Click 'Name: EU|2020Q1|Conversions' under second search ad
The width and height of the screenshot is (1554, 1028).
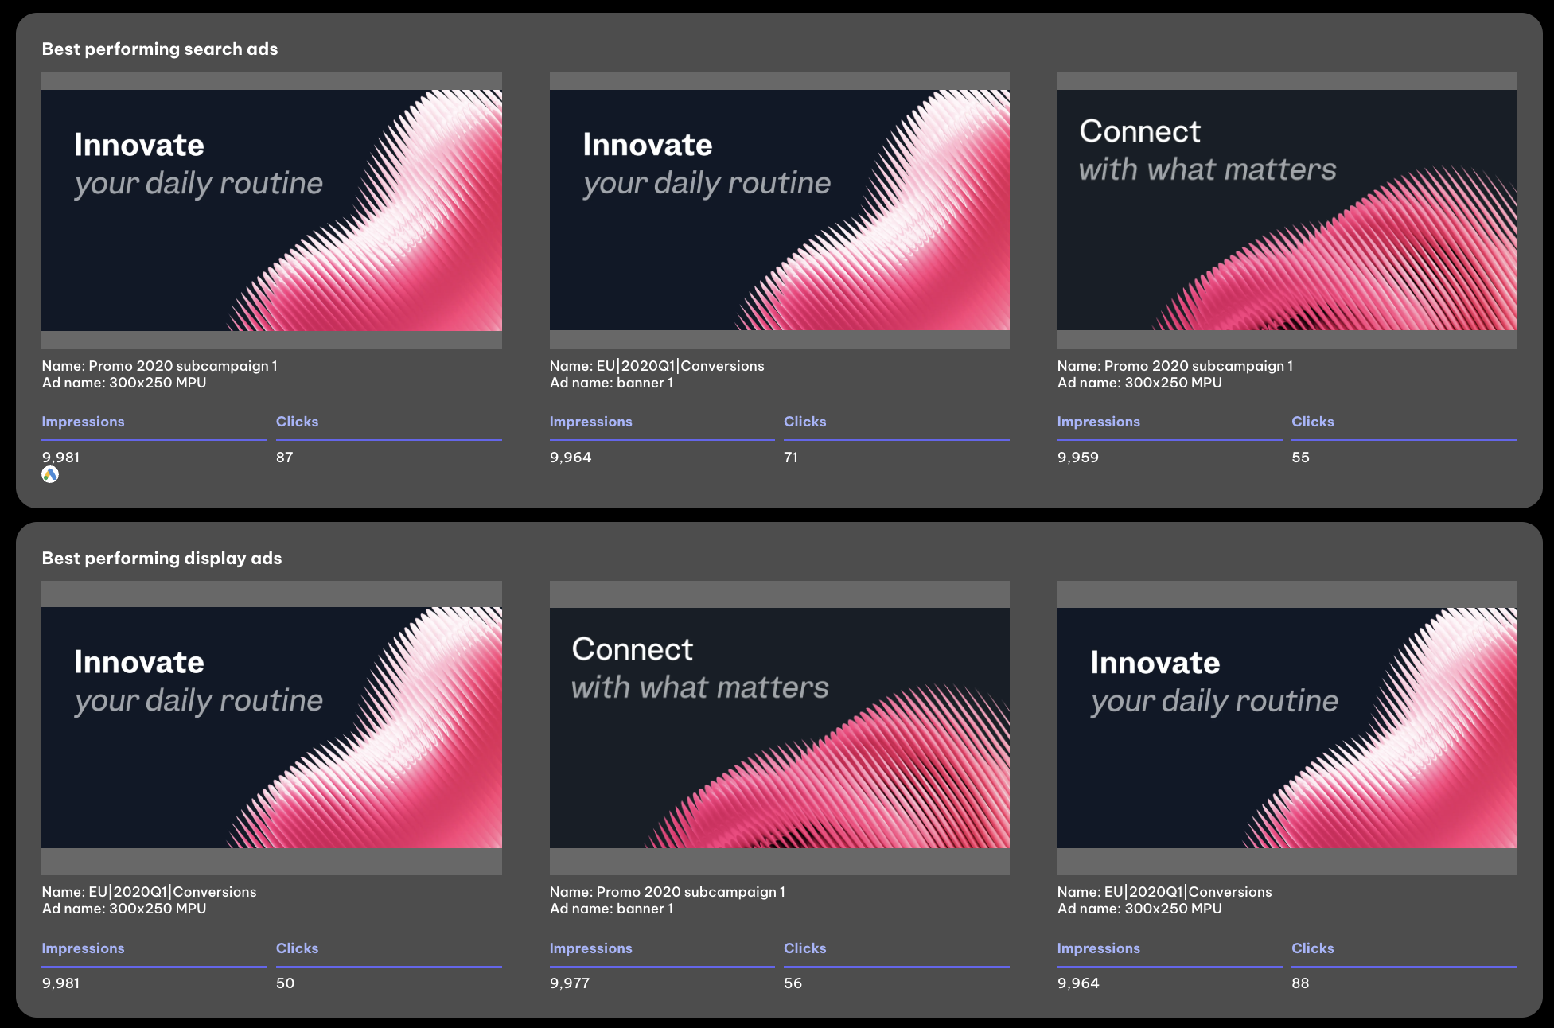[656, 366]
